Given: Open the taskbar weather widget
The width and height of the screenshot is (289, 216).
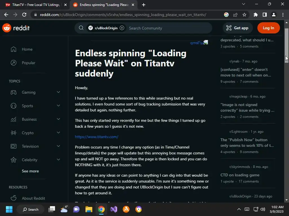Looking at the screenshot, I should 64,209.
